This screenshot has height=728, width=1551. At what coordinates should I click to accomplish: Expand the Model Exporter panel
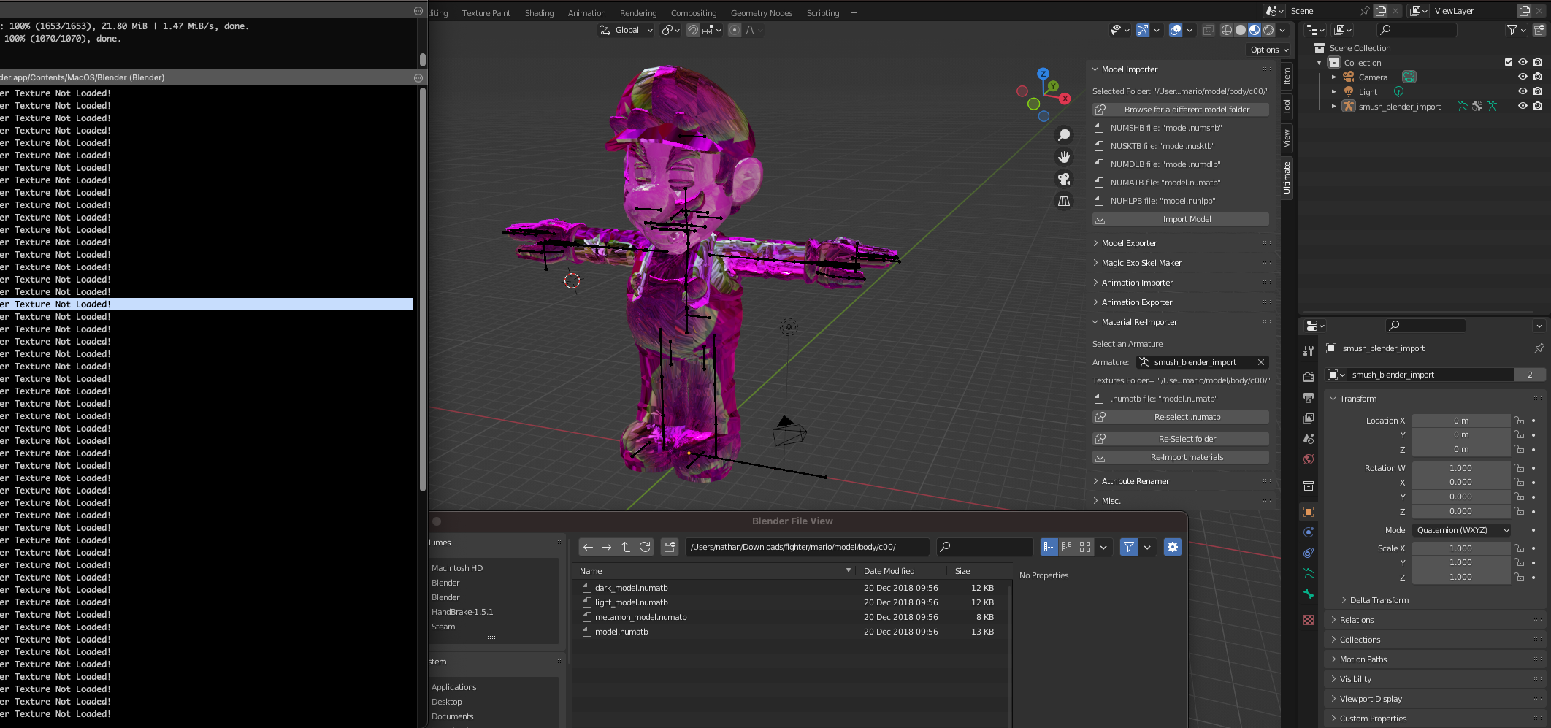[1128, 242]
